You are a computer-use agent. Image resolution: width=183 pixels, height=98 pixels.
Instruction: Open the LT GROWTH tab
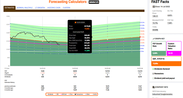(40, 8)
